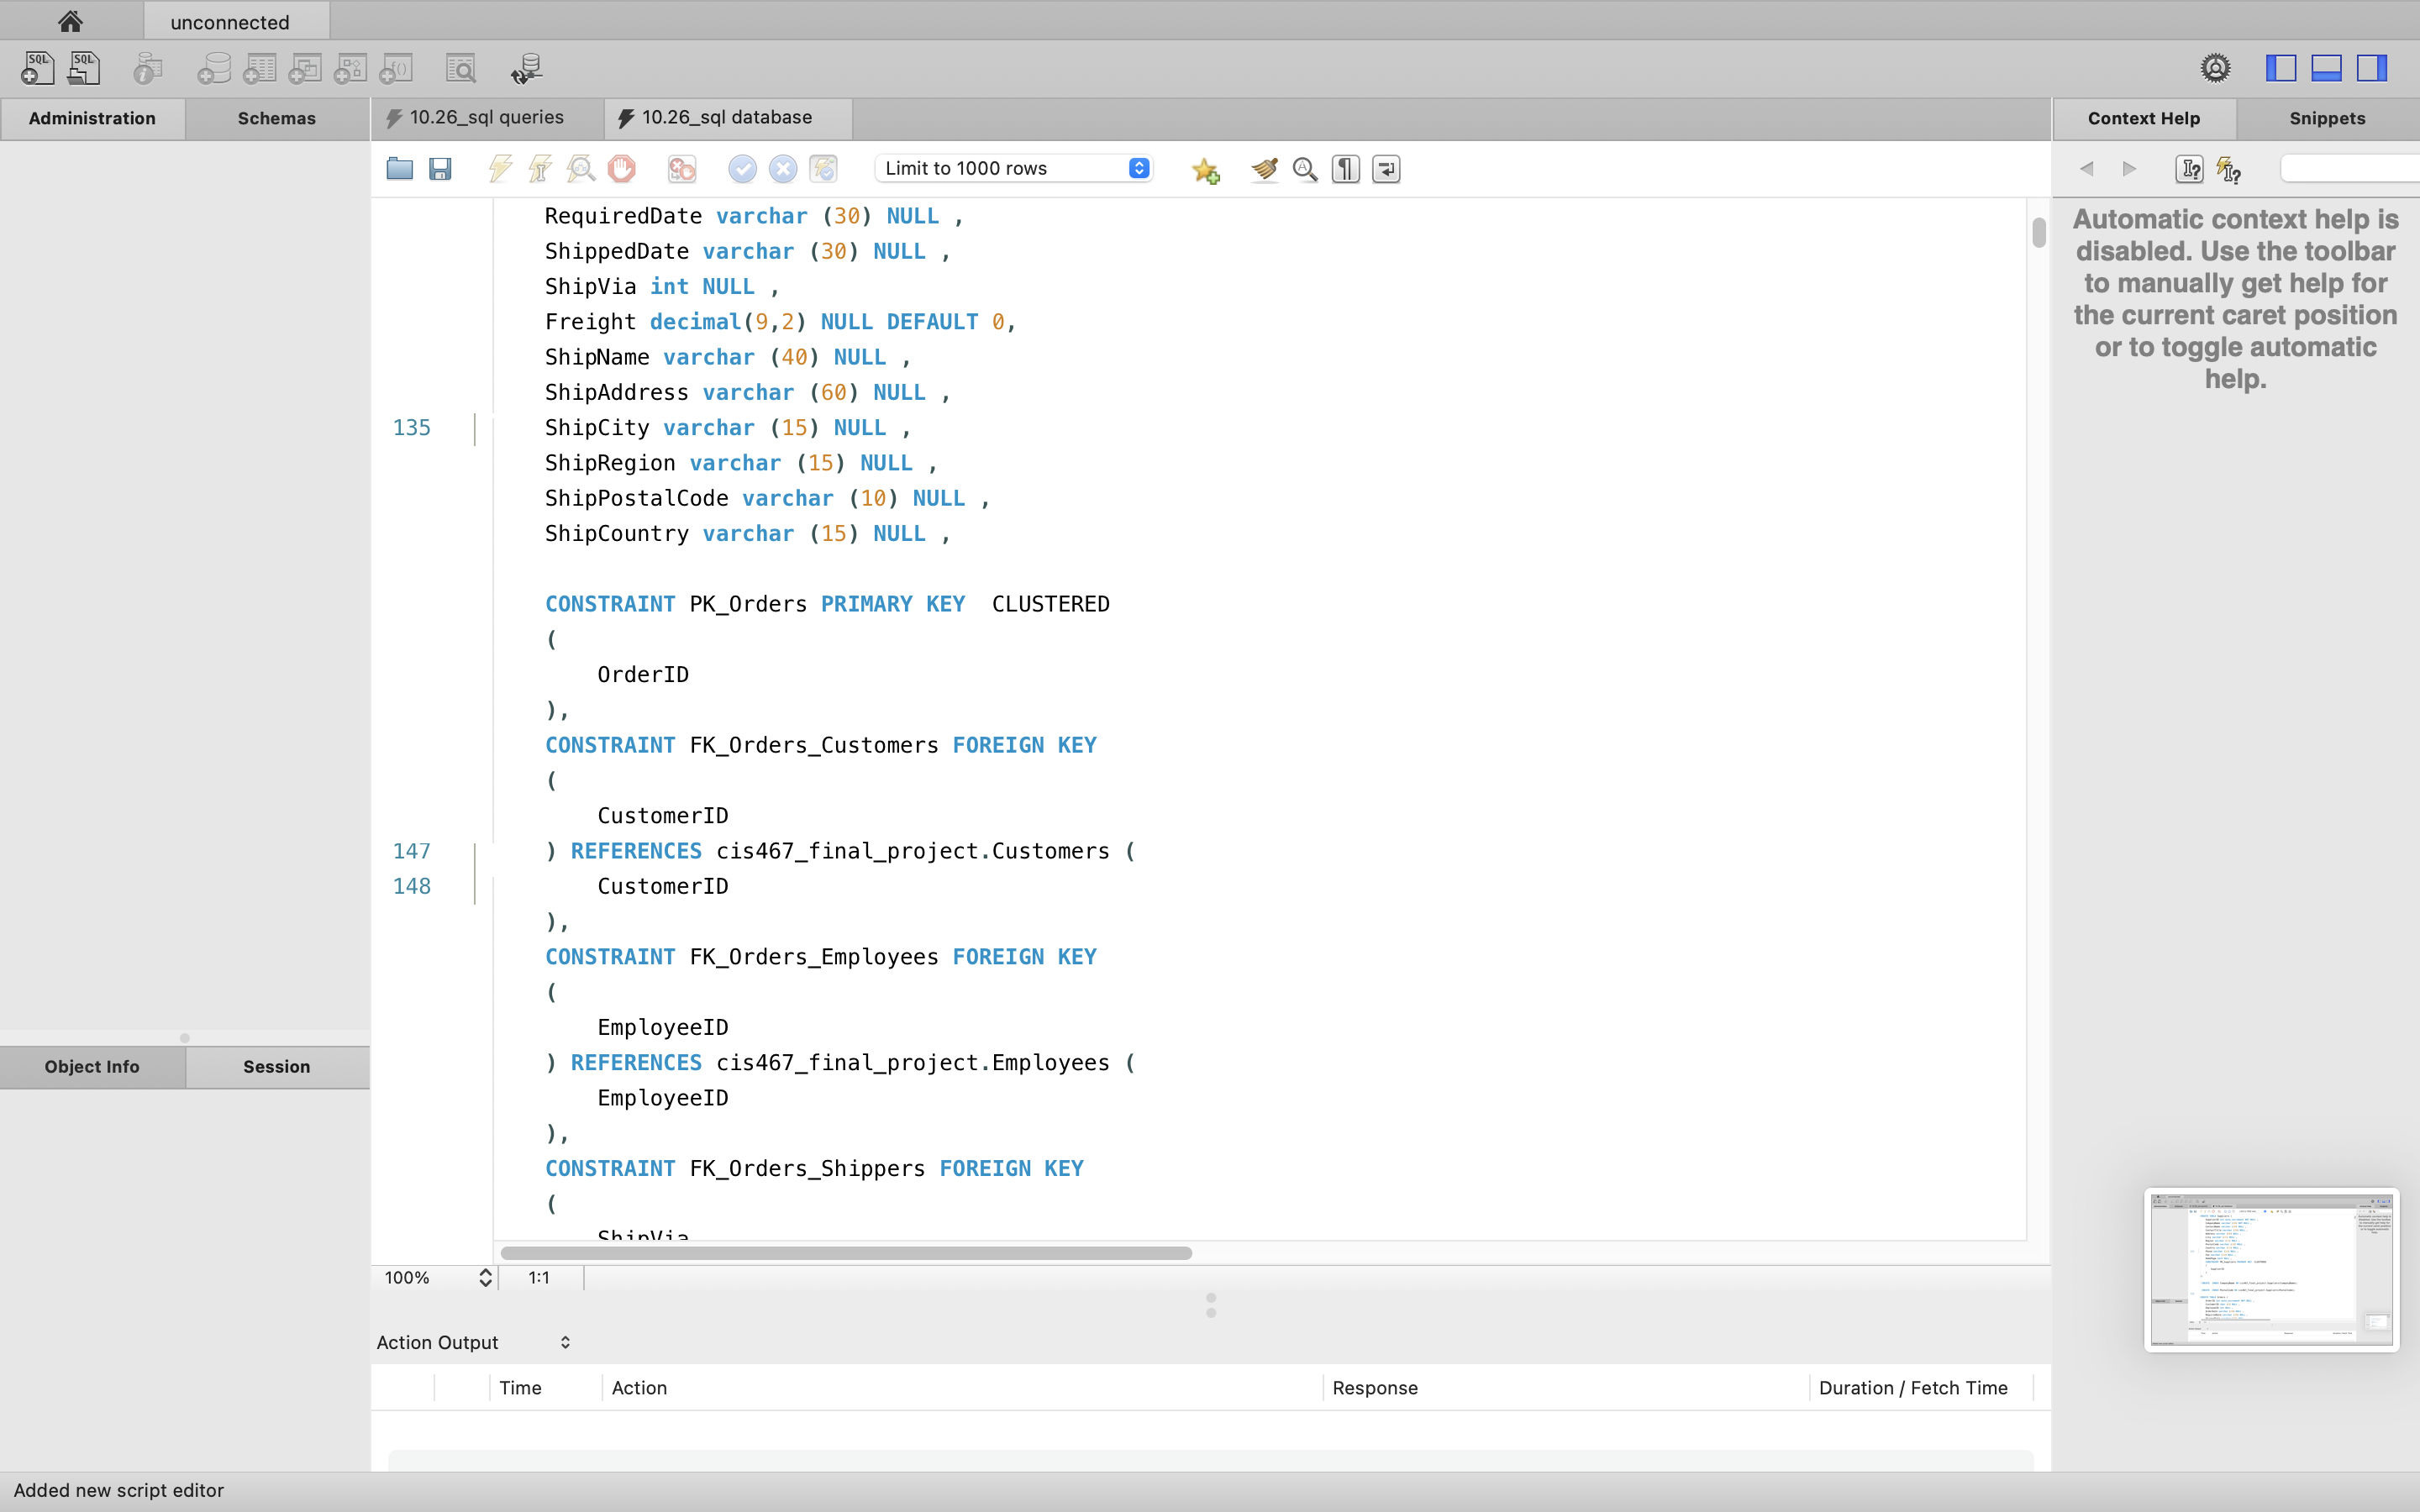
Task: Expand the Action Output selector
Action: (x=565, y=1342)
